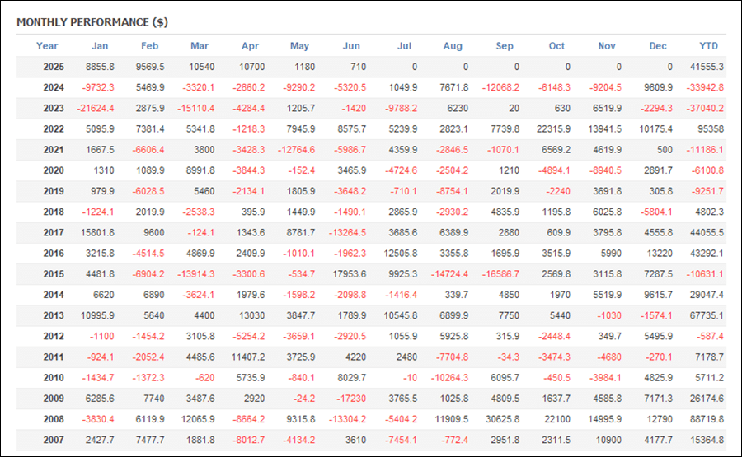Click 2007 YTD value 15364.8
Screen dimensions: 742x457
pos(707,440)
